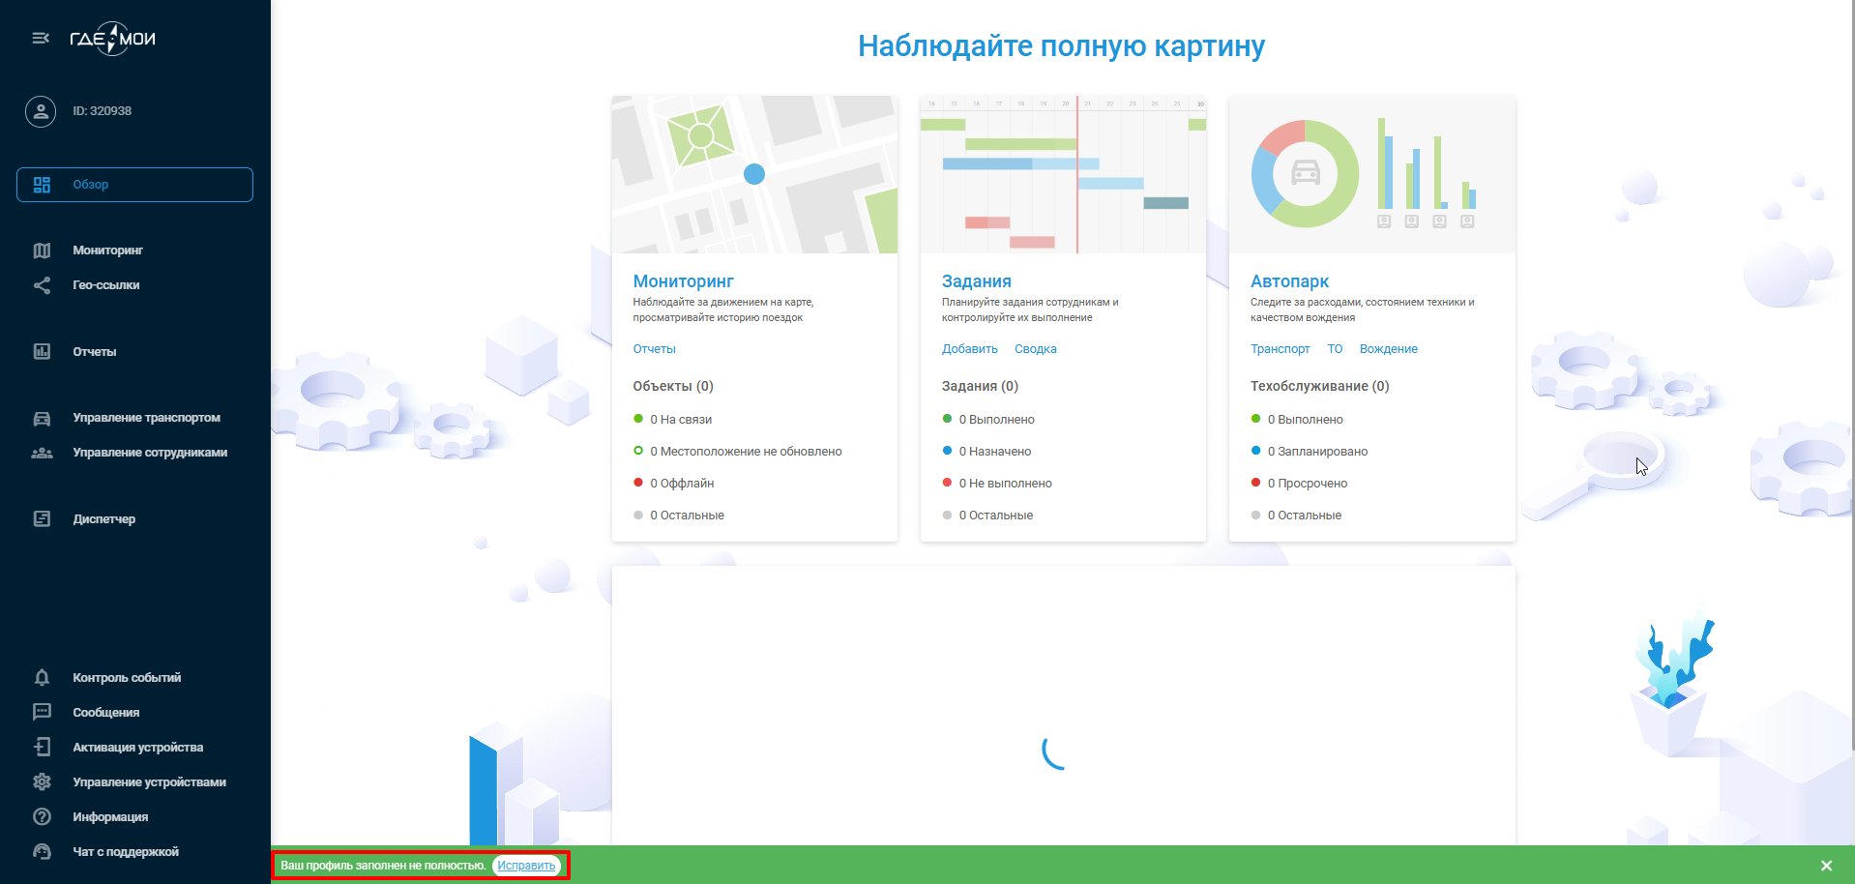The width and height of the screenshot is (1855, 884).
Task: Open the Добавить link under Задания
Action: pyautogui.click(x=969, y=349)
